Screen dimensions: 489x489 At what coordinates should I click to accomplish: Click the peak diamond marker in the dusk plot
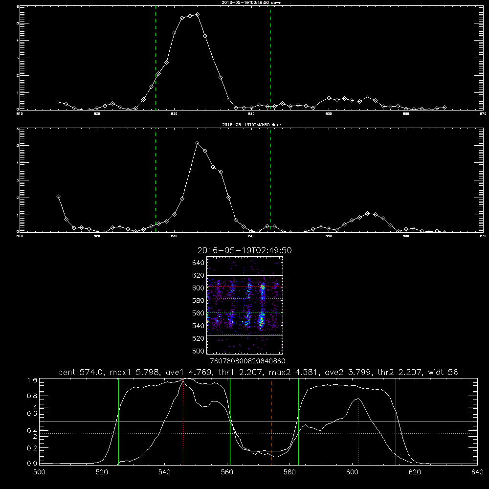point(197,143)
